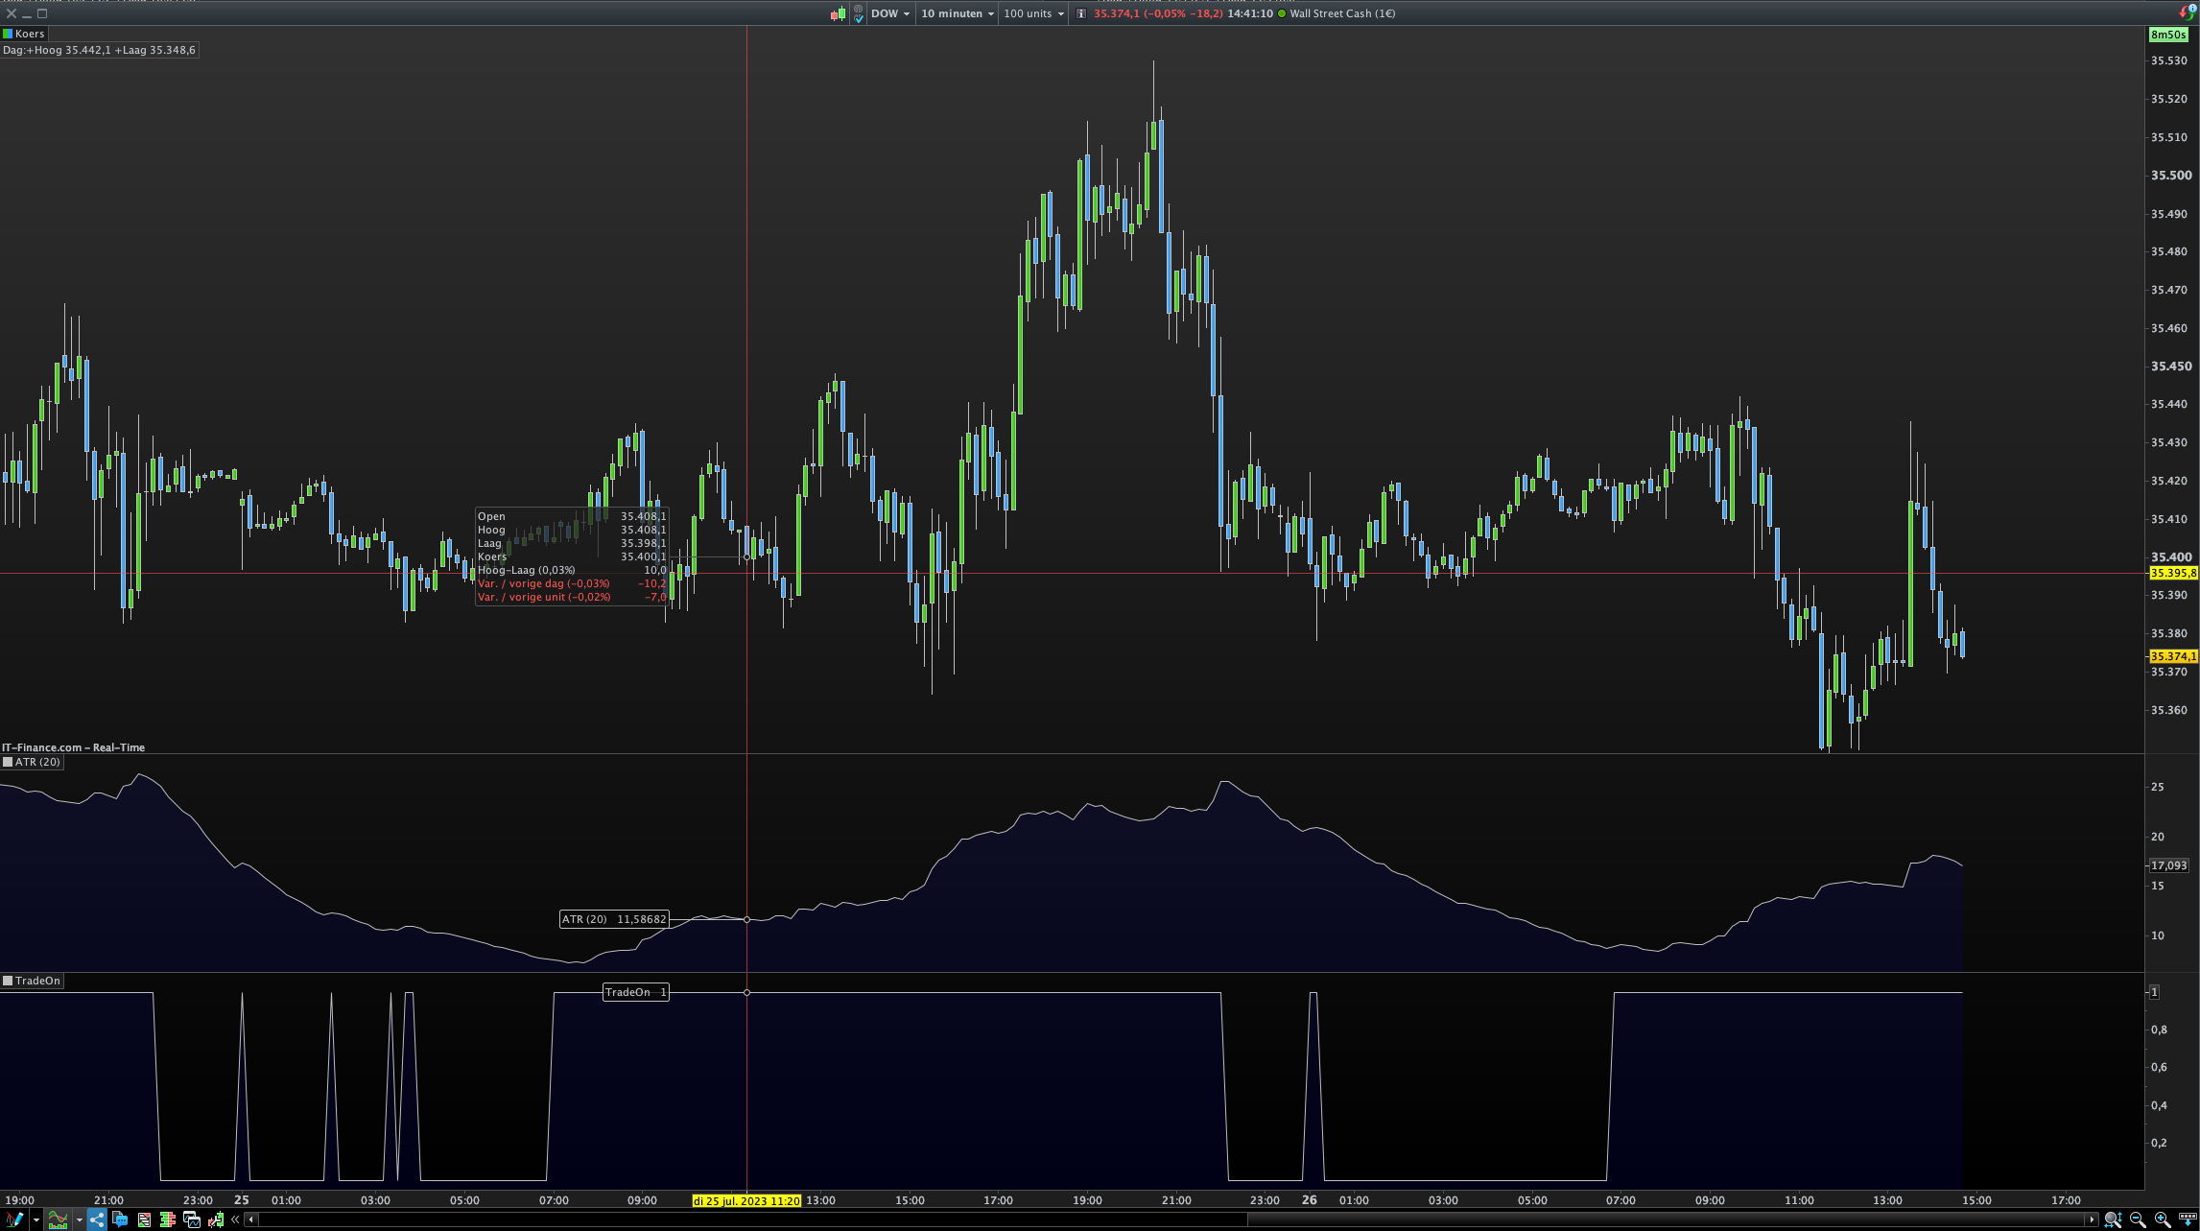Click the candlestick chart style icon

tap(838, 13)
